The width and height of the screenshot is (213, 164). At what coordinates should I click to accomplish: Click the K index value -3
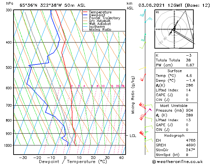189,55
